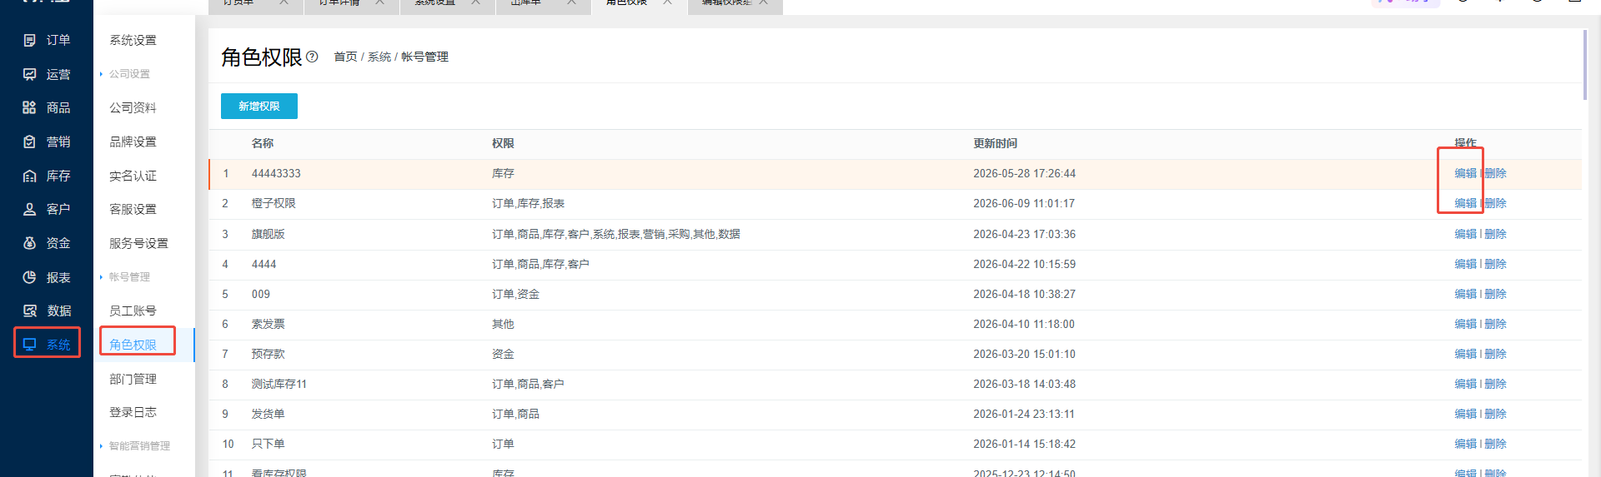The image size is (1601, 477).
Task: Delete the 44443333 role
Action: (x=1495, y=173)
